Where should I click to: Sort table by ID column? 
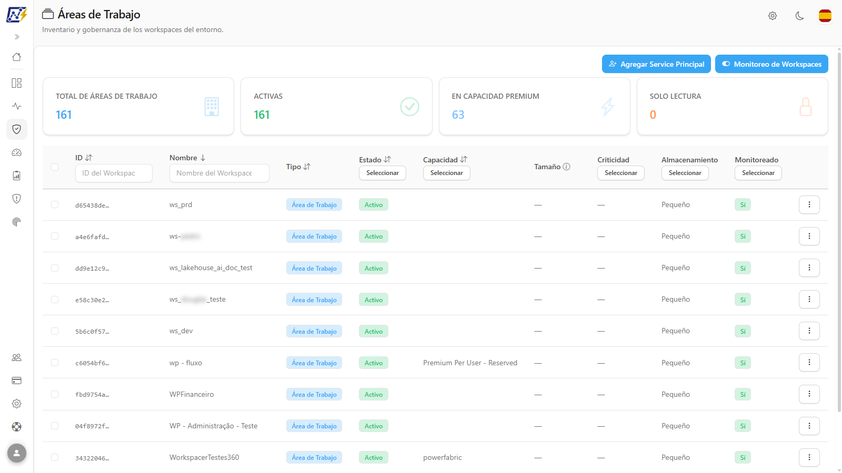click(88, 158)
